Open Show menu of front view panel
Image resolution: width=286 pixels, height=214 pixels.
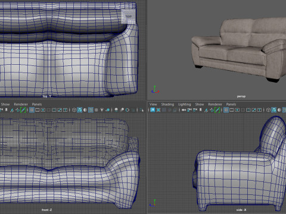(x=5, y=104)
